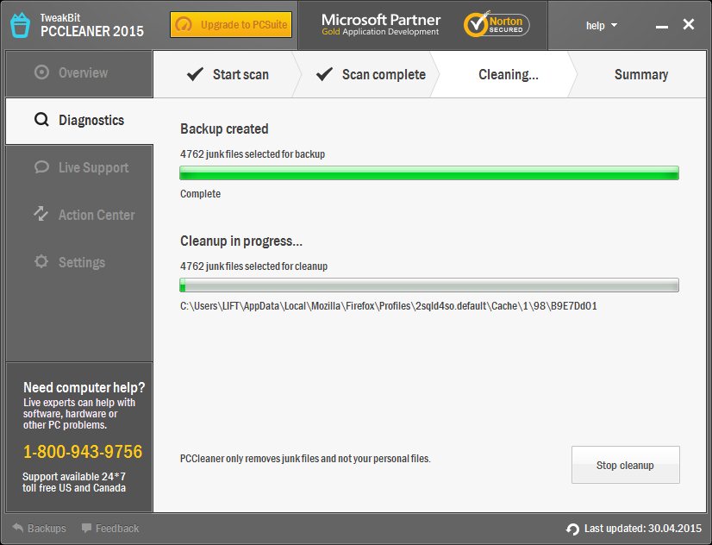712x545 pixels.
Task: Click 'Support available 24*7' text
Action: [74, 476]
